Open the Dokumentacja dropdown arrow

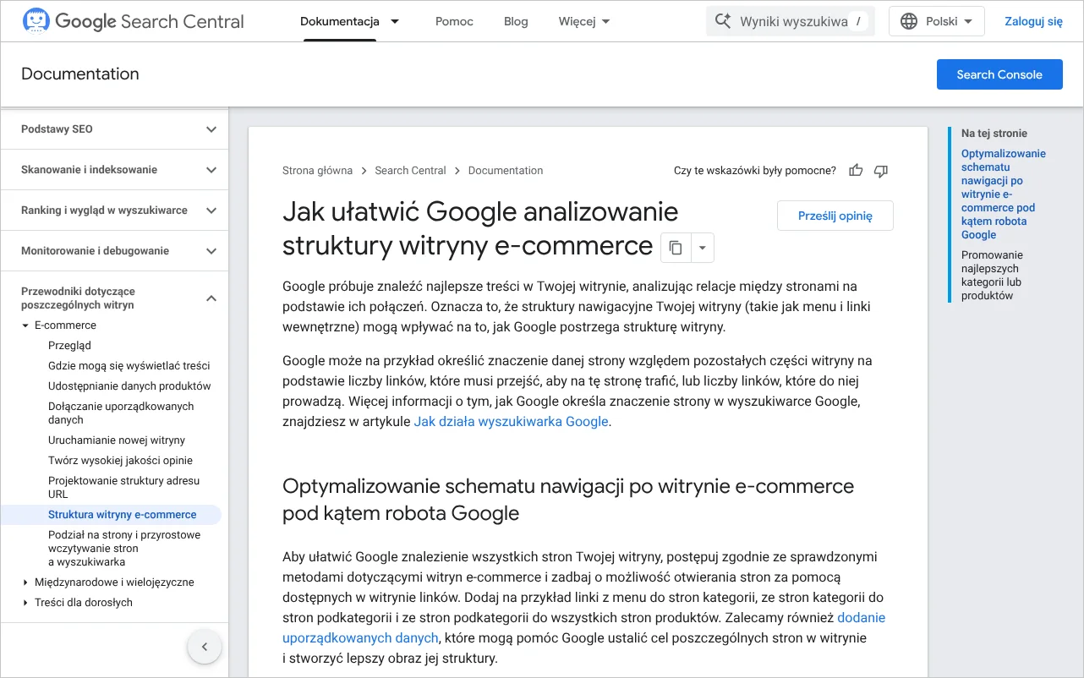tap(395, 21)
